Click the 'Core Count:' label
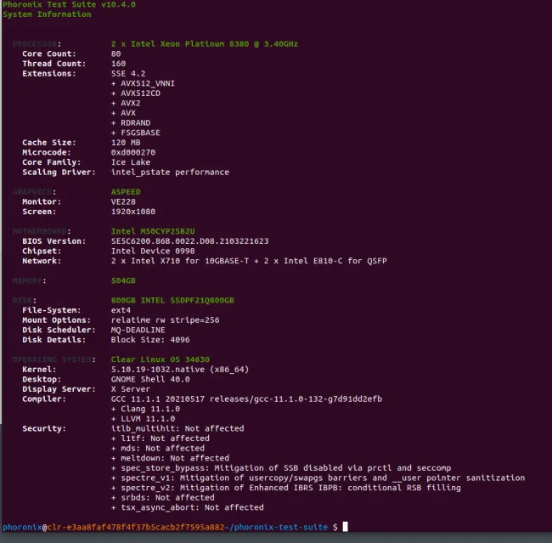The height and width of the screenshot is (543, 552). [49, 54]
